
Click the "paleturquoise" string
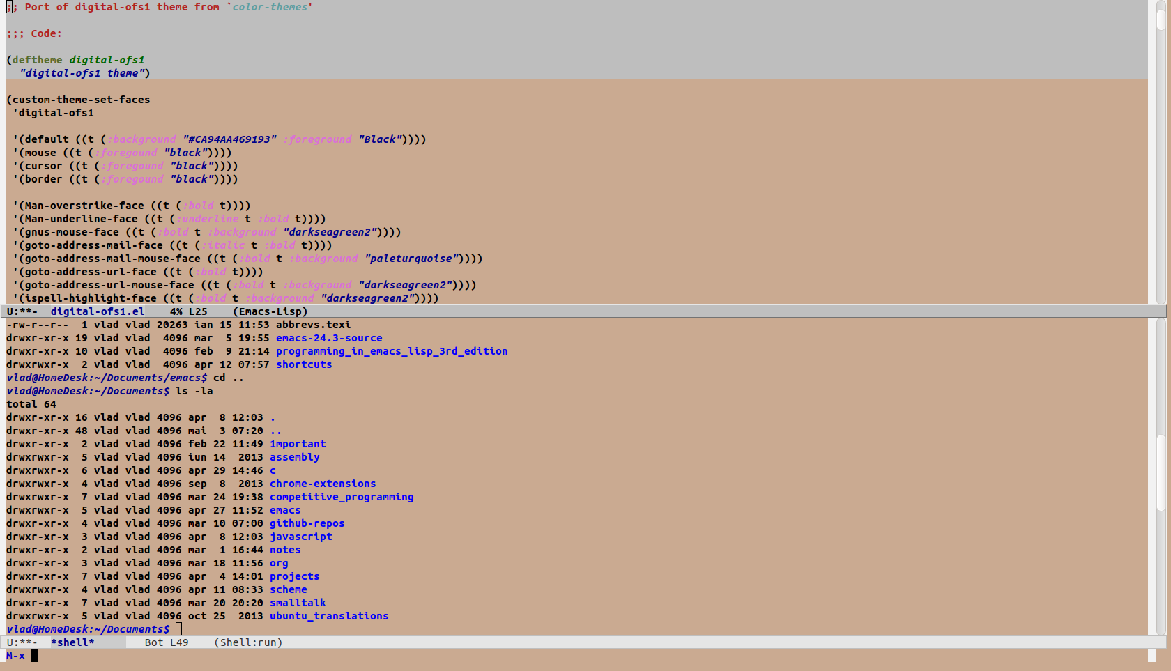coord(413,259)
